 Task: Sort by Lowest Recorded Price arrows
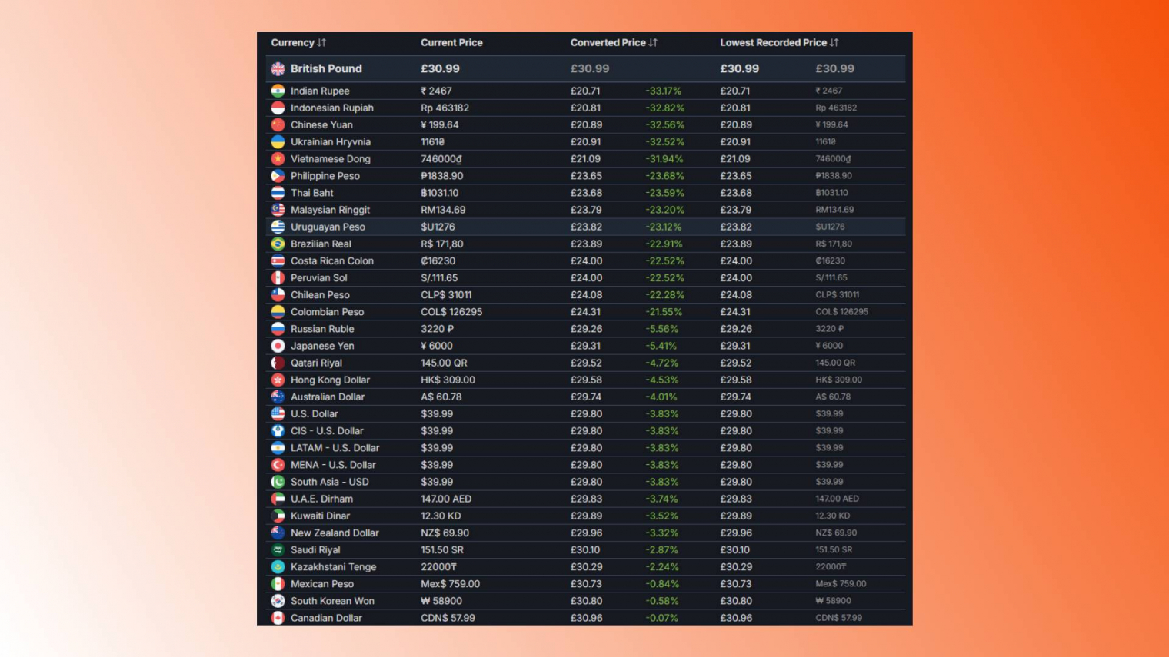tap(834, 43)
